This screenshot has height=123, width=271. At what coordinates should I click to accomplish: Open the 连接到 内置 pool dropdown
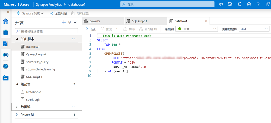tap(197, 29)
